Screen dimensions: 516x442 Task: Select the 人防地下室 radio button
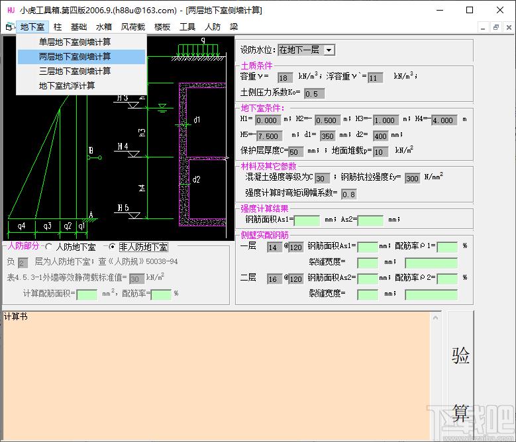tap(49, 246)
